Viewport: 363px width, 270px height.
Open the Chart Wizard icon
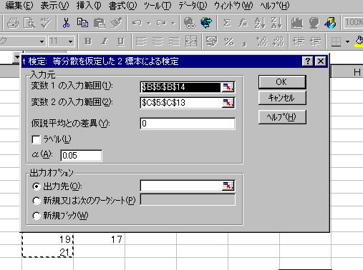296,23
